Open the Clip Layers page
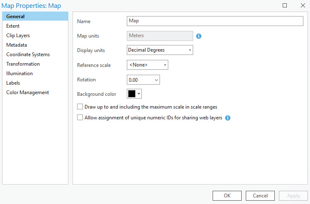310x204 pixels. (x=18, y=36)
